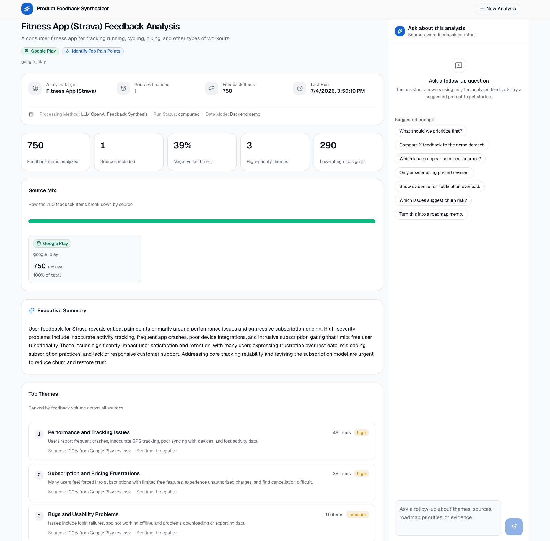Focus the follow-up question text box

(x=448, y=518)
